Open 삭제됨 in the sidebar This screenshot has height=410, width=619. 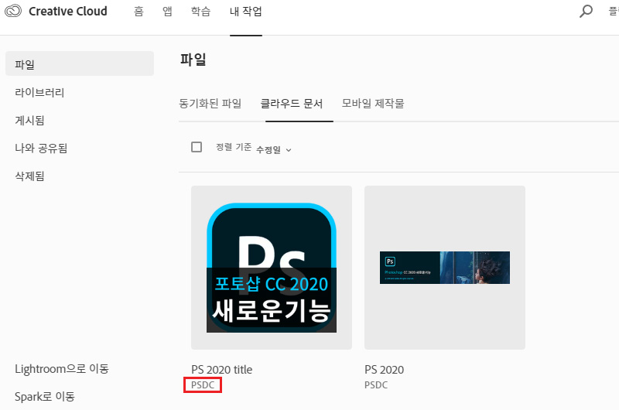pyautogui.click(x=29, y=176)
